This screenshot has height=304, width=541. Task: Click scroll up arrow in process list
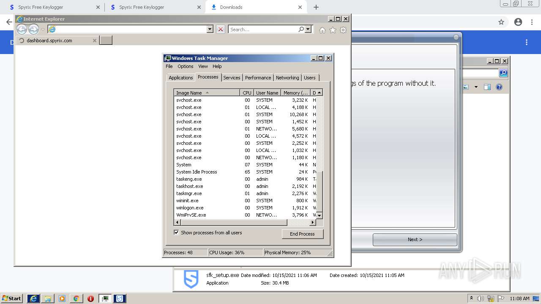pos(320,92)
